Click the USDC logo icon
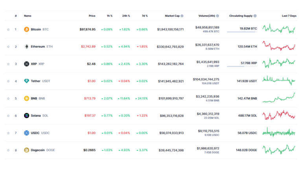The width and height of the screenshot is (302, 170). pyautogui.click(x=27, y=133)
